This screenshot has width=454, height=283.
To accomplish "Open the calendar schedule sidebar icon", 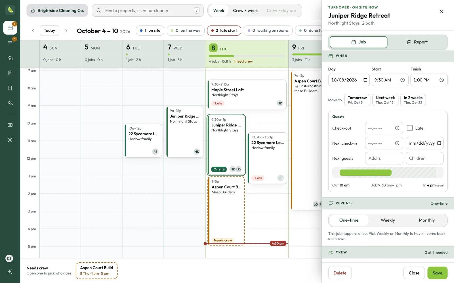I will pos(10,28).
